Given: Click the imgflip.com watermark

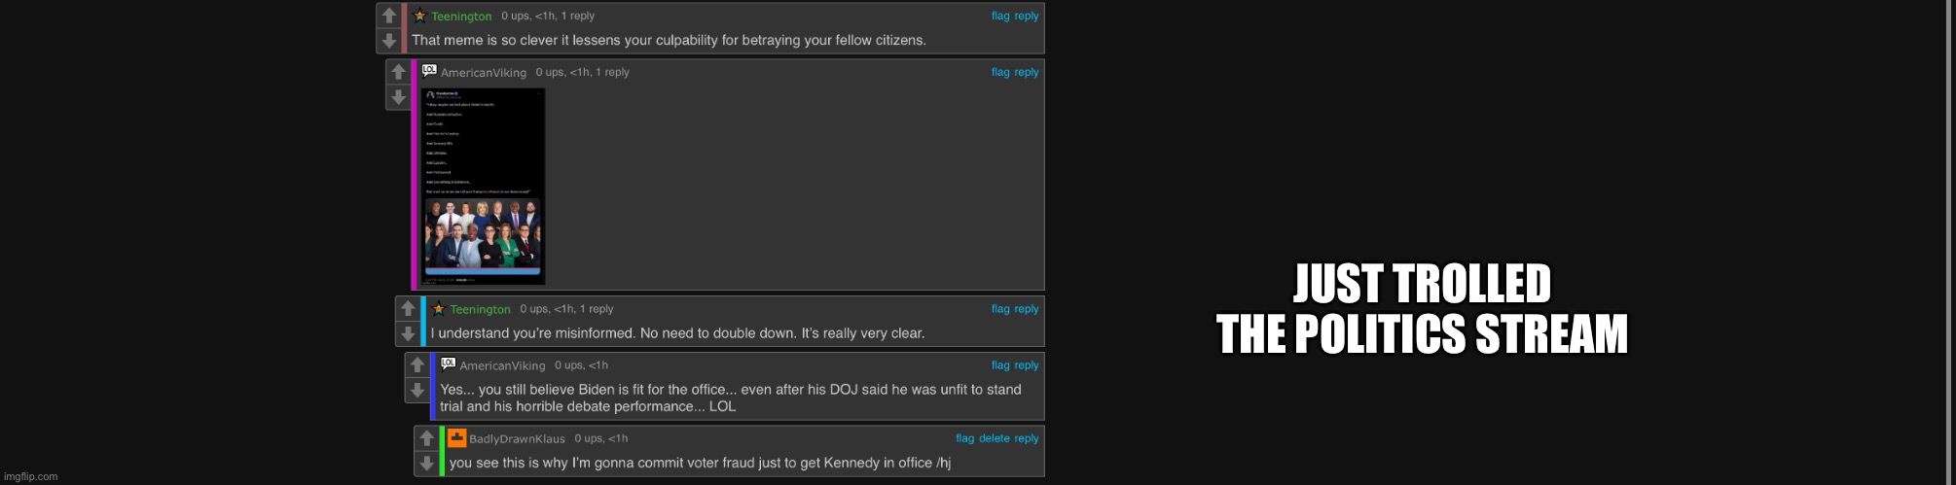Looking at the screenshot, I should click(x=31, y=476).
